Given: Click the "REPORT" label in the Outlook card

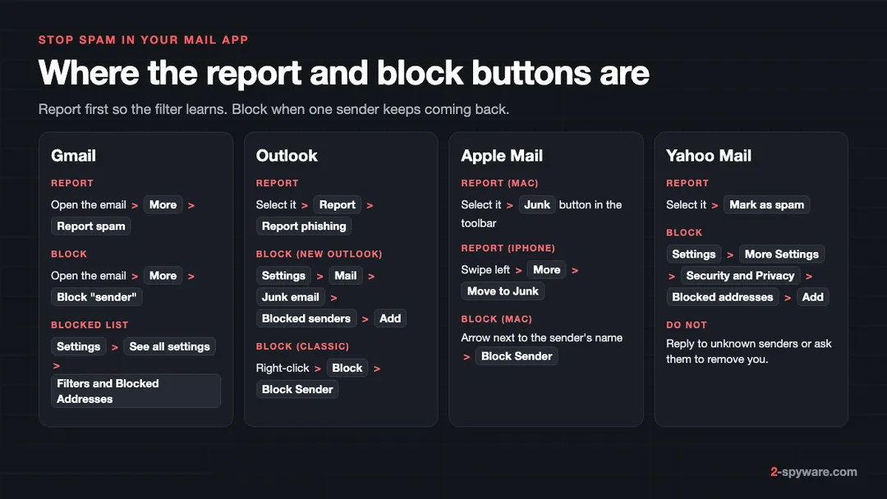Looking at the screenshot, I should click(x=278, y=183).
